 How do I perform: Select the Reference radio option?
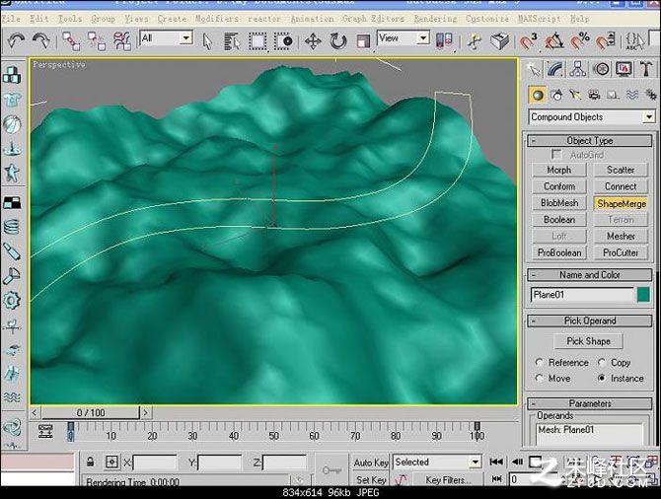(539, 363)
